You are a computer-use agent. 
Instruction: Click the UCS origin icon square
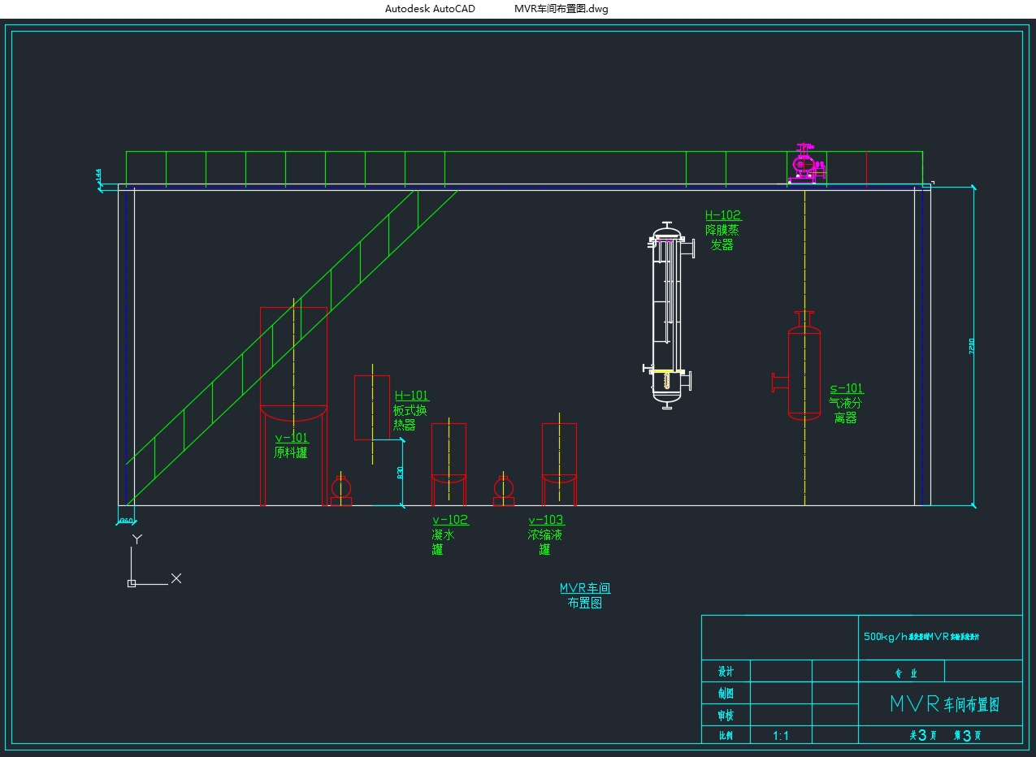click(132, 583)
